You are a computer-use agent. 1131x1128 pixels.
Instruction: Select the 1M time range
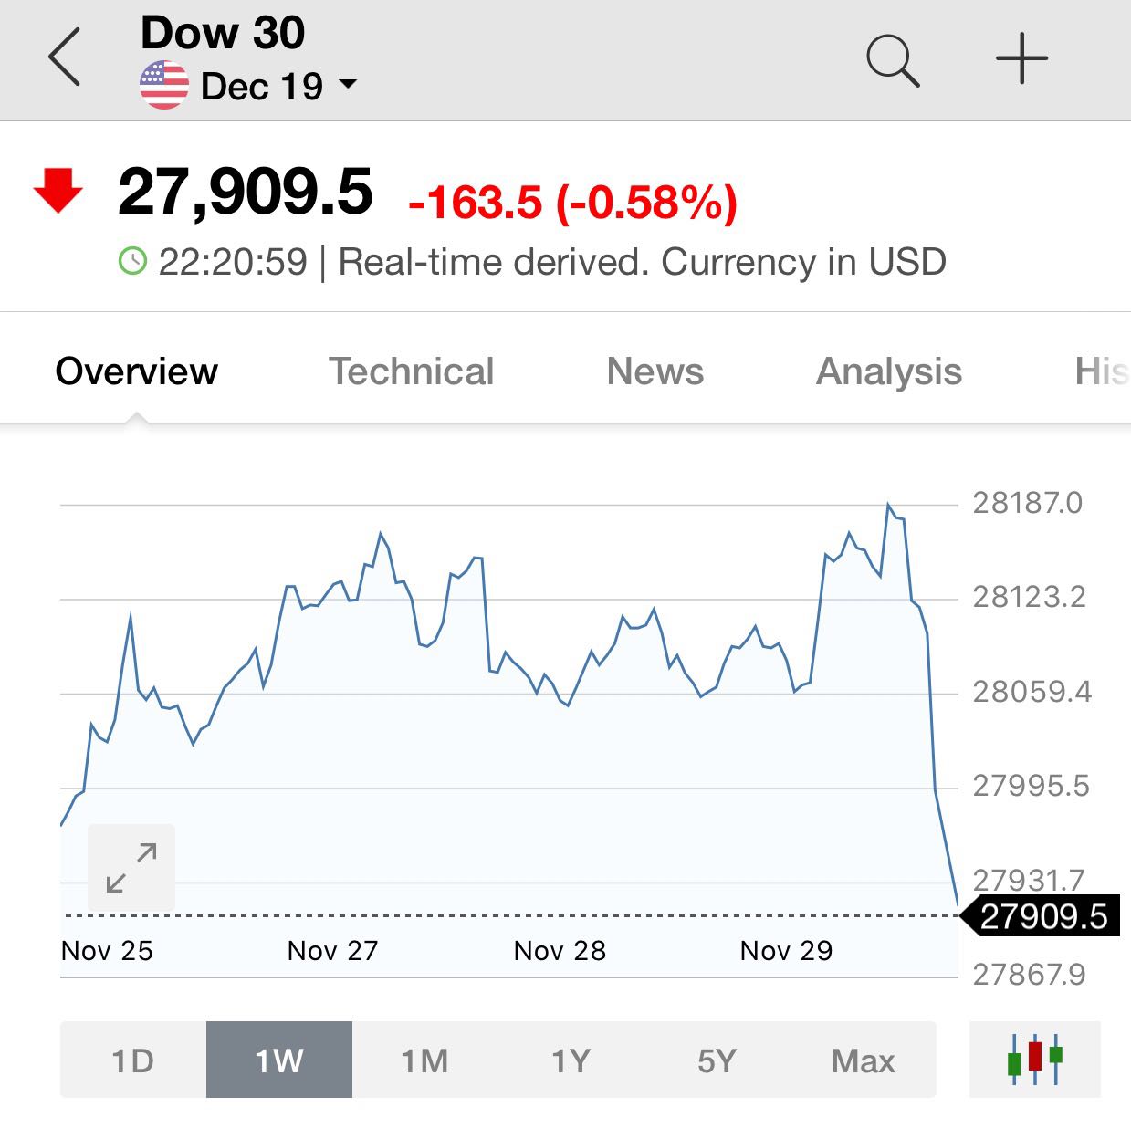point(424,1060)
